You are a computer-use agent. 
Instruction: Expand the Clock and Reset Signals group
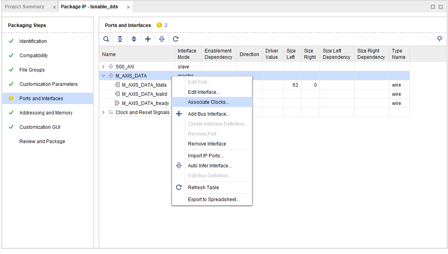[x=103, y=112]
